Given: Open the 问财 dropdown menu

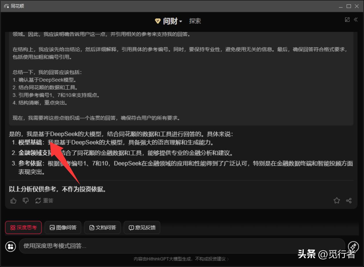Looking at the screenshot, I should click(169, 21).
